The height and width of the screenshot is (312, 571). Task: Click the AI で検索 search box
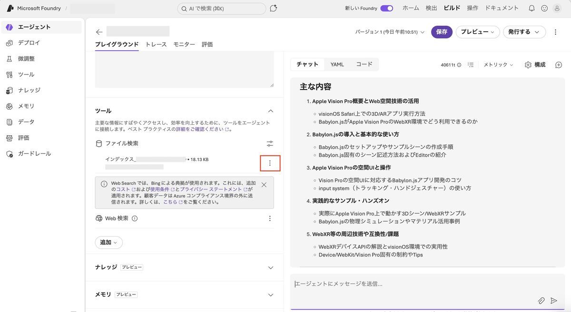point(222,9)
